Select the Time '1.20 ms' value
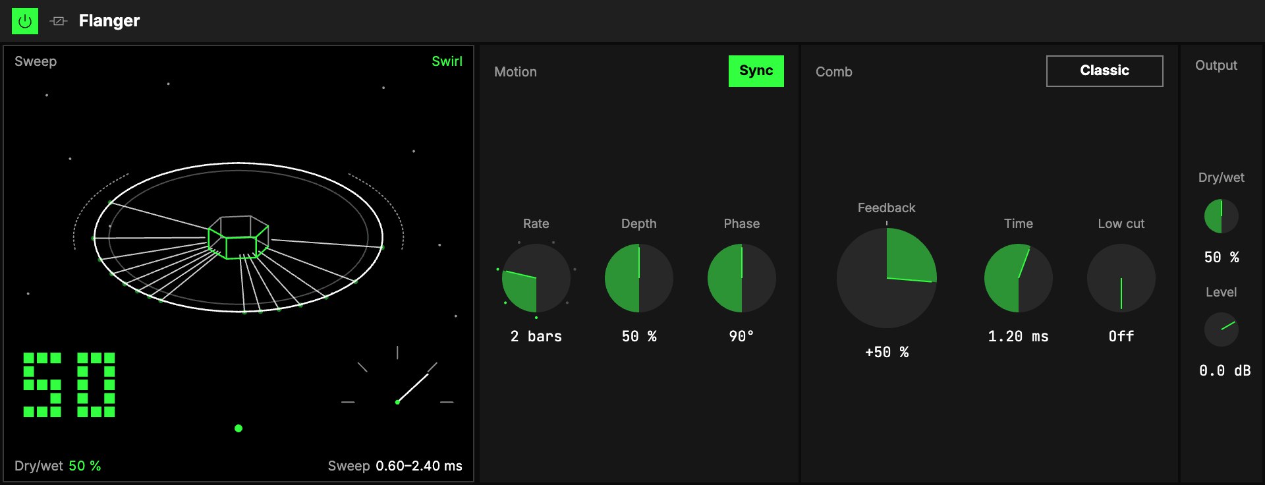This screenshot has height=485, width=1265. tap(1019, 337)
